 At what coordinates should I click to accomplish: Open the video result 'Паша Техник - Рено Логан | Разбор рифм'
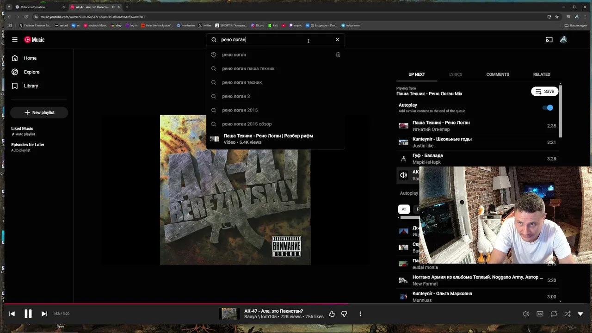276,139
